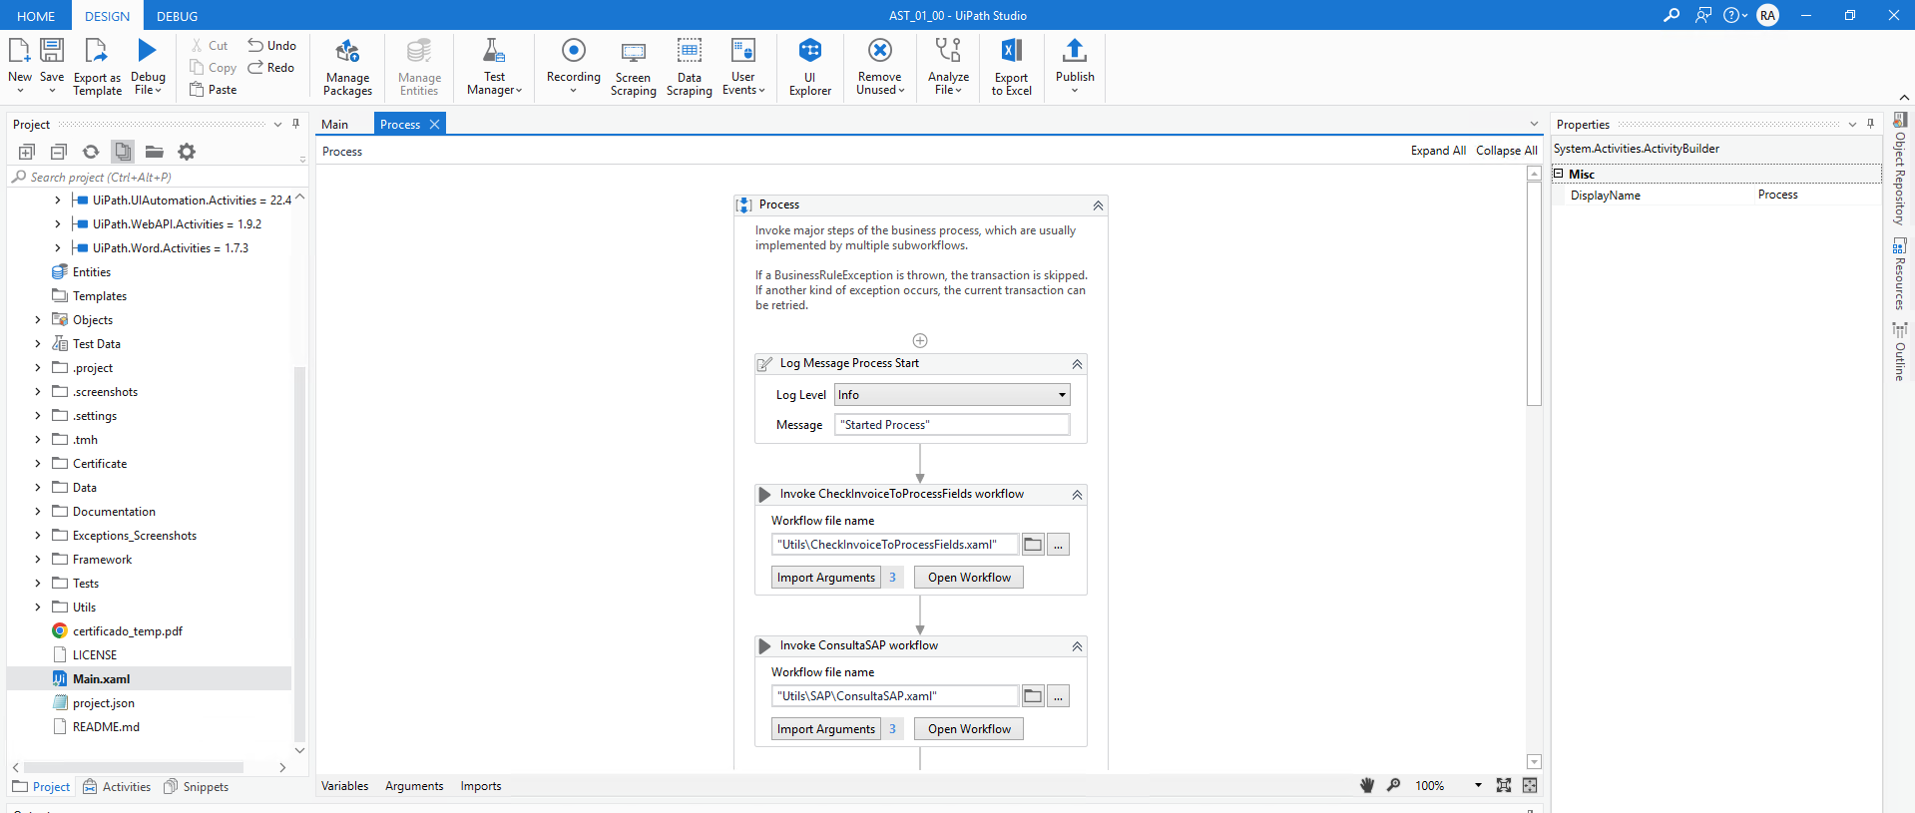Run Debug File play button
Viewport: 1915px width, 813px height.
[148, 50]
